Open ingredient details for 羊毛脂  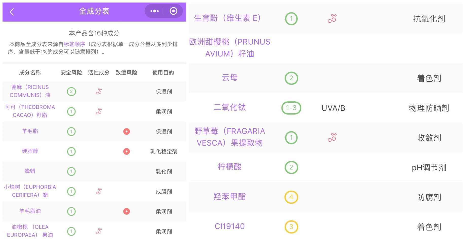pos(30,131)
